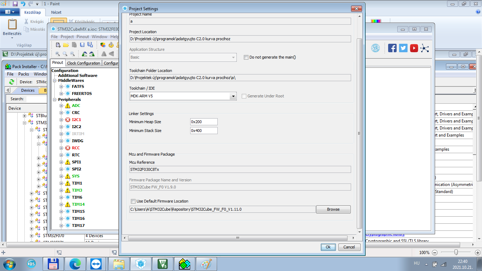Click the Minimum Stack Size field
Viewport: 482px width, 271px height.
[x=204, y=131]
